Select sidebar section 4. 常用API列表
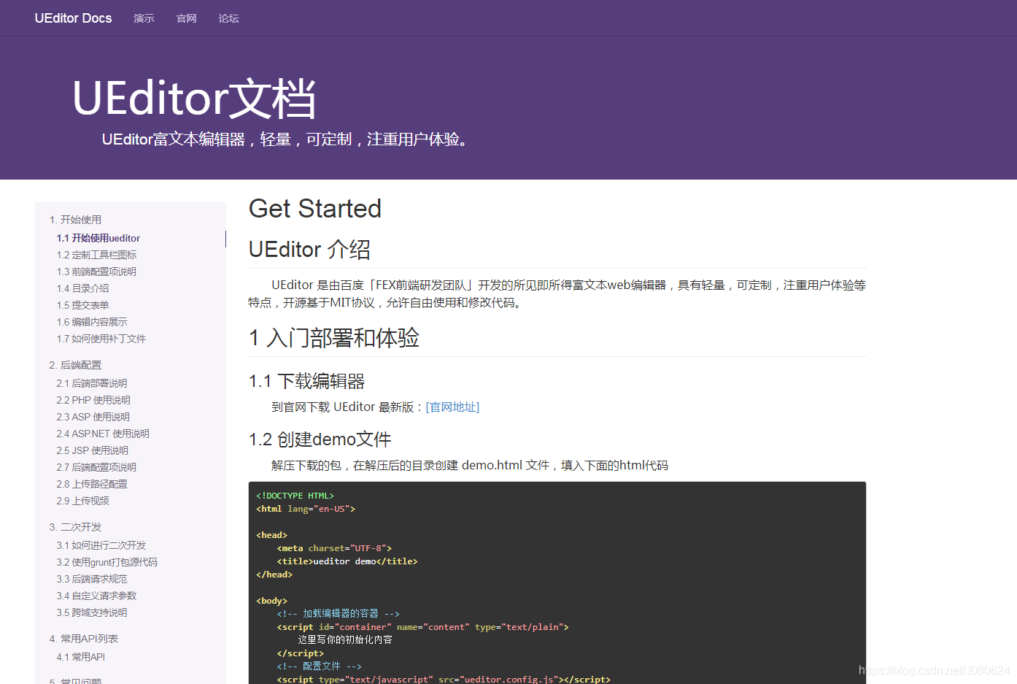This screenshot has height=684, width=1017. pos(83,639)
